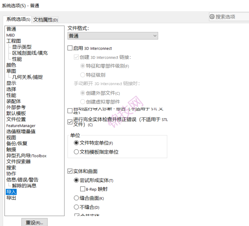Viewport: 249px width, 226px height.
Task: Select 创建虚拟零部件 radio option
Action: (x=83, y=102)
